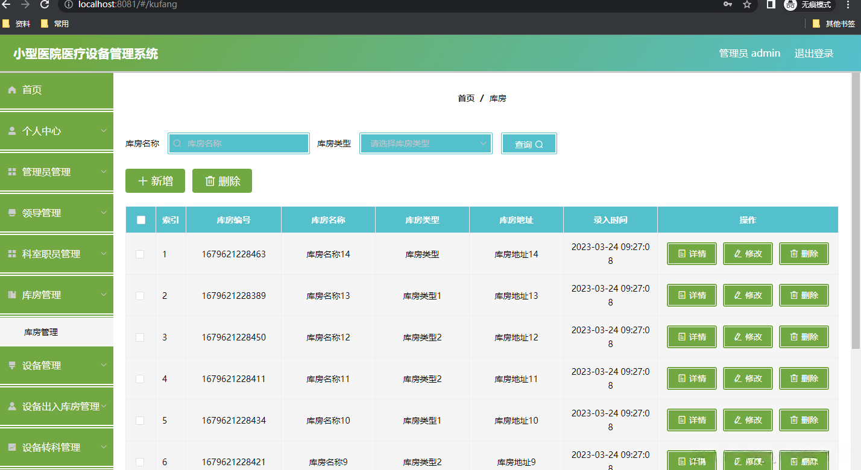Select the checkbox for row 库房名称12
Viewport: 861px width, 470px height.
(x=140, y=337)
